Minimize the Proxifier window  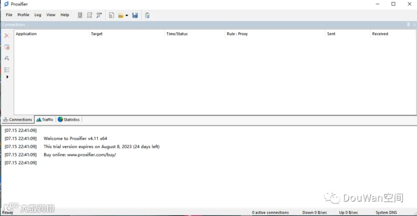377,4
